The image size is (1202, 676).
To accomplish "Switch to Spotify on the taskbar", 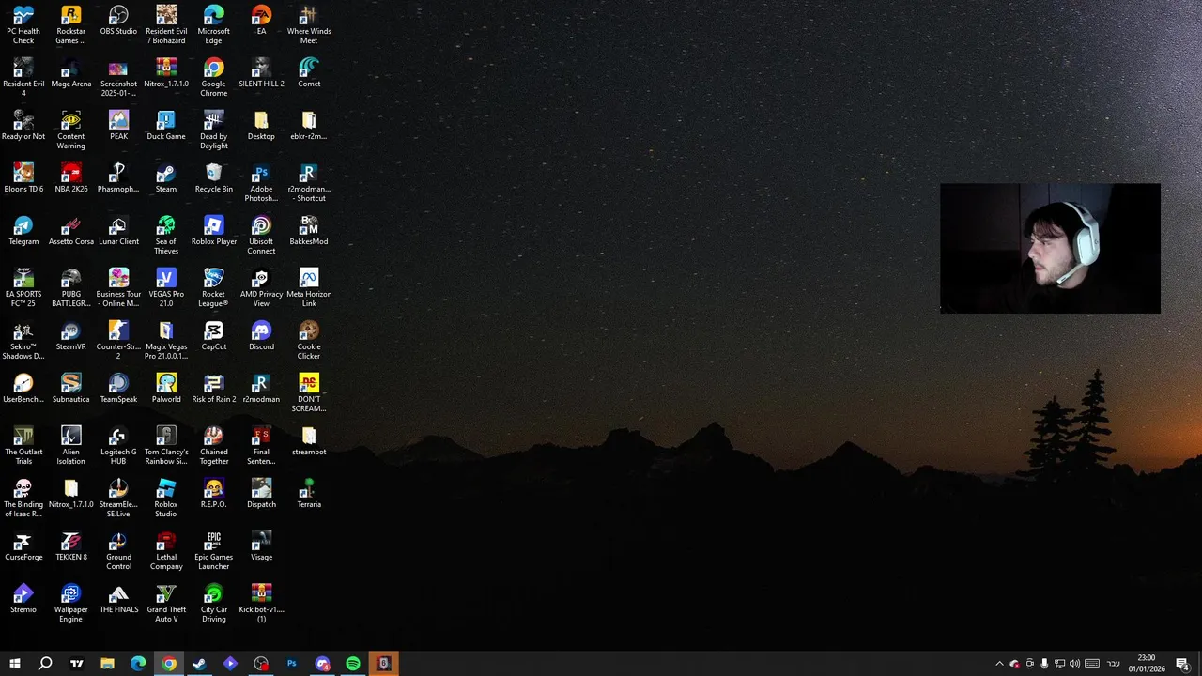I will click(x=353, y=664).
